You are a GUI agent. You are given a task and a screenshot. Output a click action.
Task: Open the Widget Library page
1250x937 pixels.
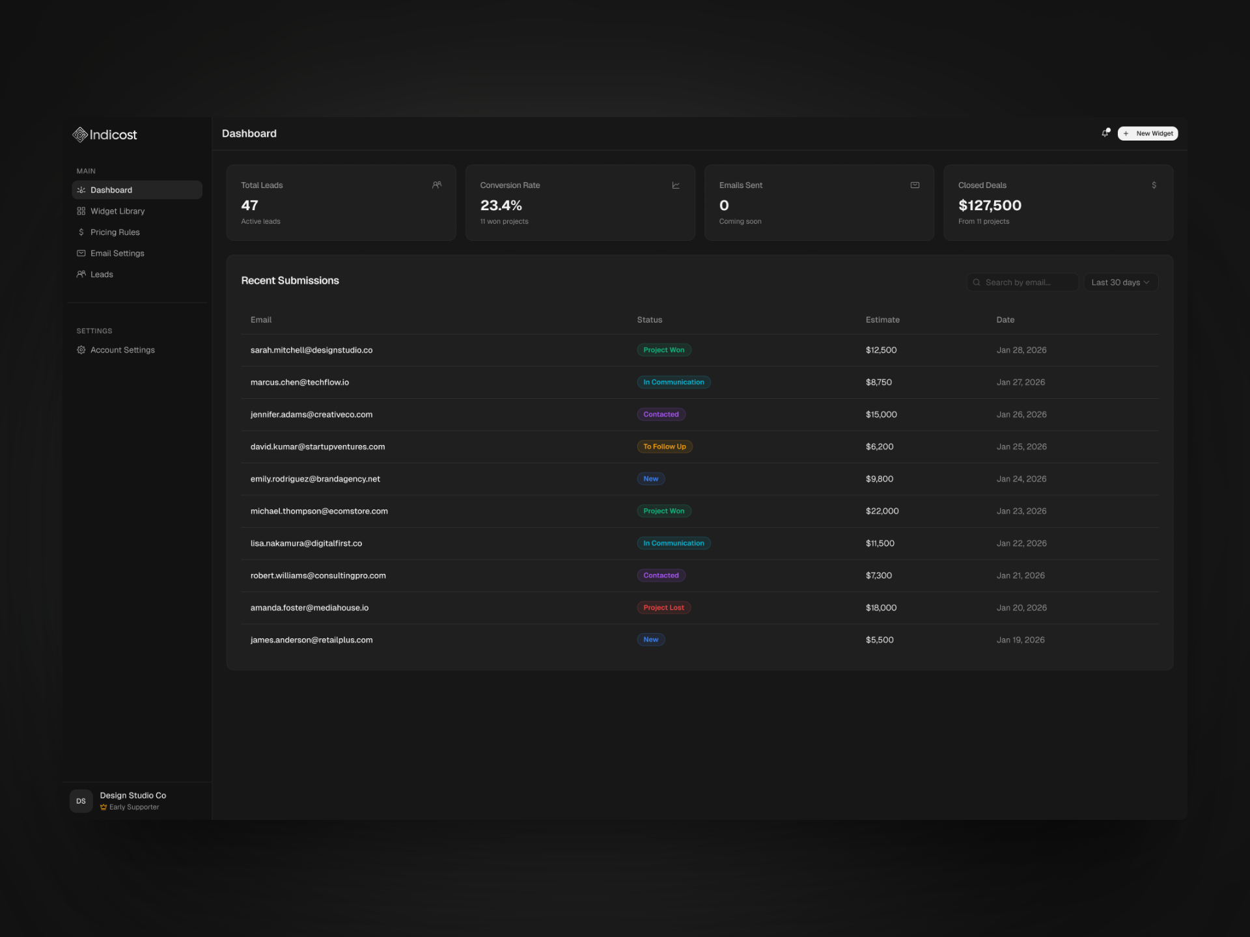click(x=117, y=211)
